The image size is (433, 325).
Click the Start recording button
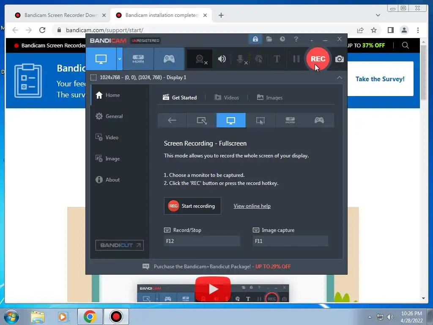point(192,206)
